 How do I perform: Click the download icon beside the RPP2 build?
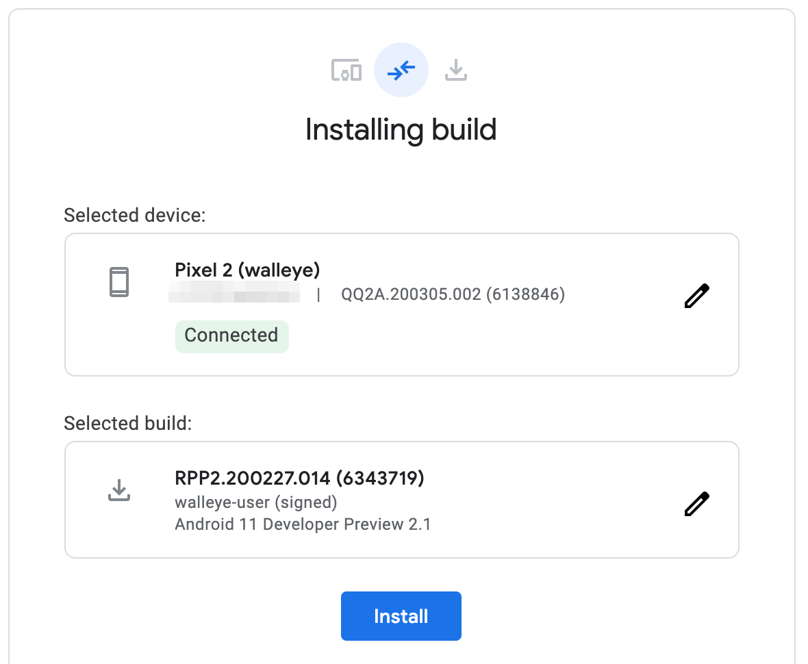119,489
